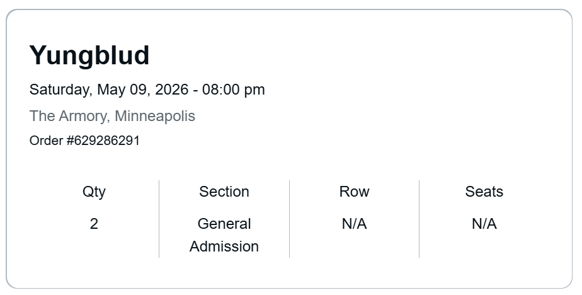Select The Armory venue name
The height and width of the screenshot is (295, 582).
[68, 116]
